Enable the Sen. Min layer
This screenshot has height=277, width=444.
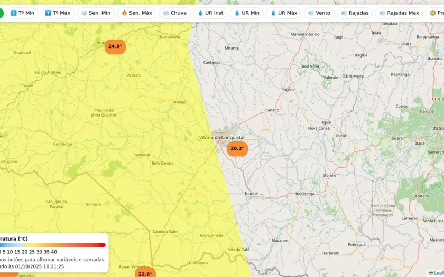tap(96, 13)
